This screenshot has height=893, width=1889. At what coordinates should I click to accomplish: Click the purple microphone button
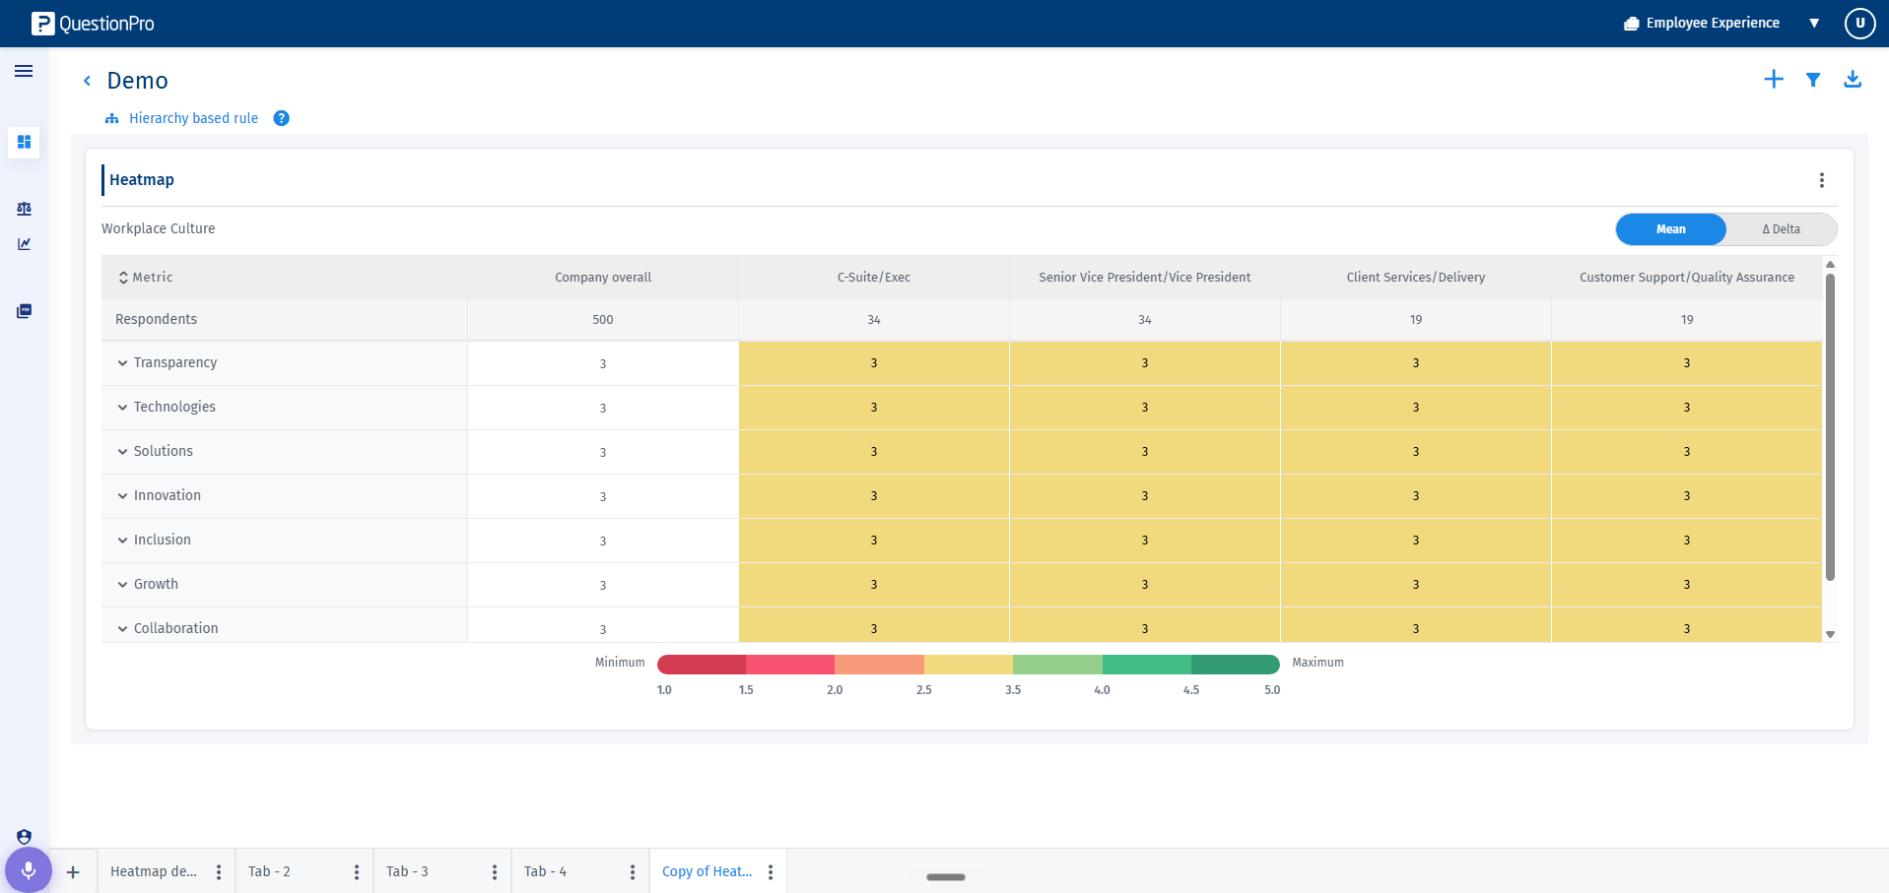(x=29, y=870)
